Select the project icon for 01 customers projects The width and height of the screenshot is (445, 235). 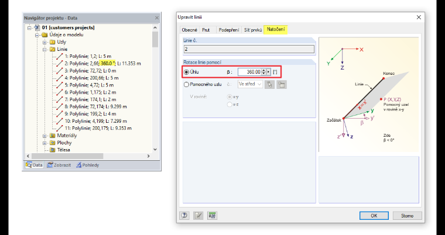click(x=37, y=28)
